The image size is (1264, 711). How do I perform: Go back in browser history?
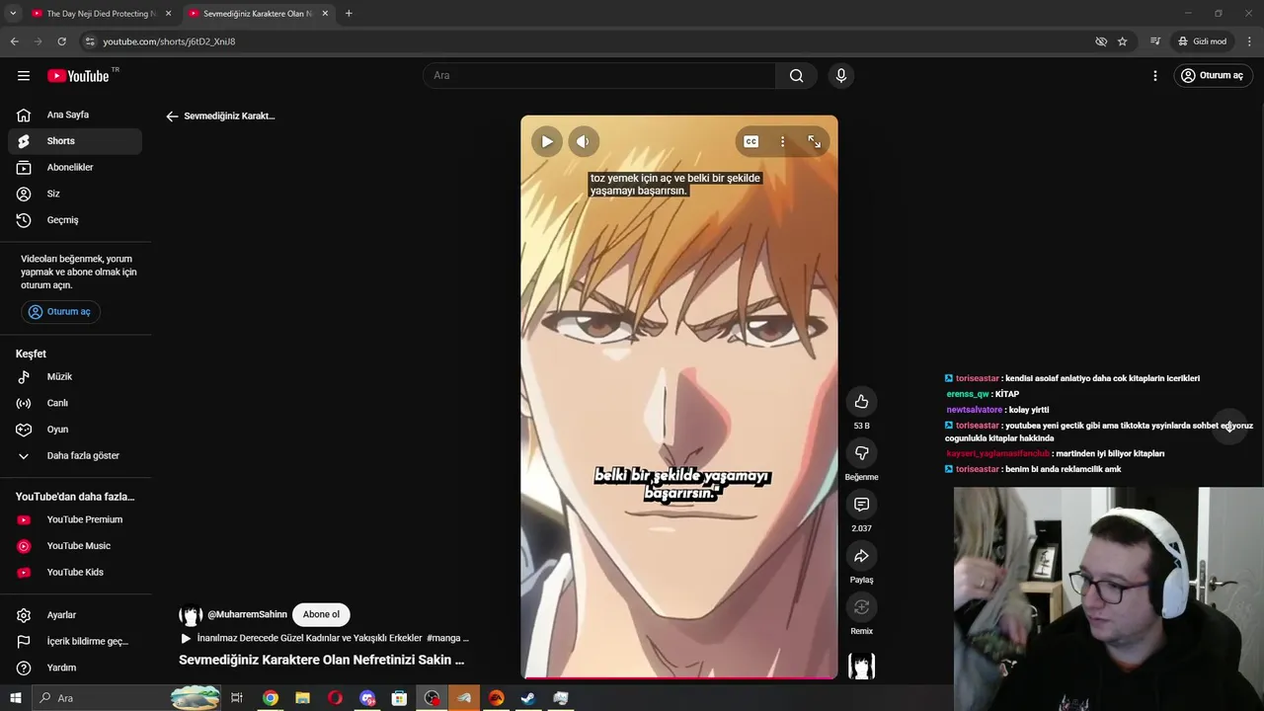point(14,41)
